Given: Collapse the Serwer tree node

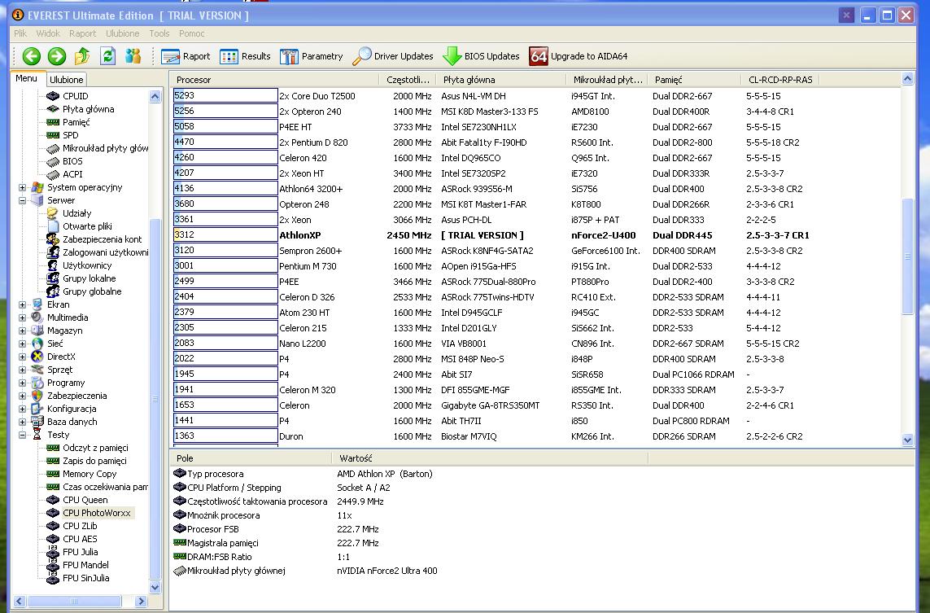Looking at the screenshot, I should coord(23,200).
